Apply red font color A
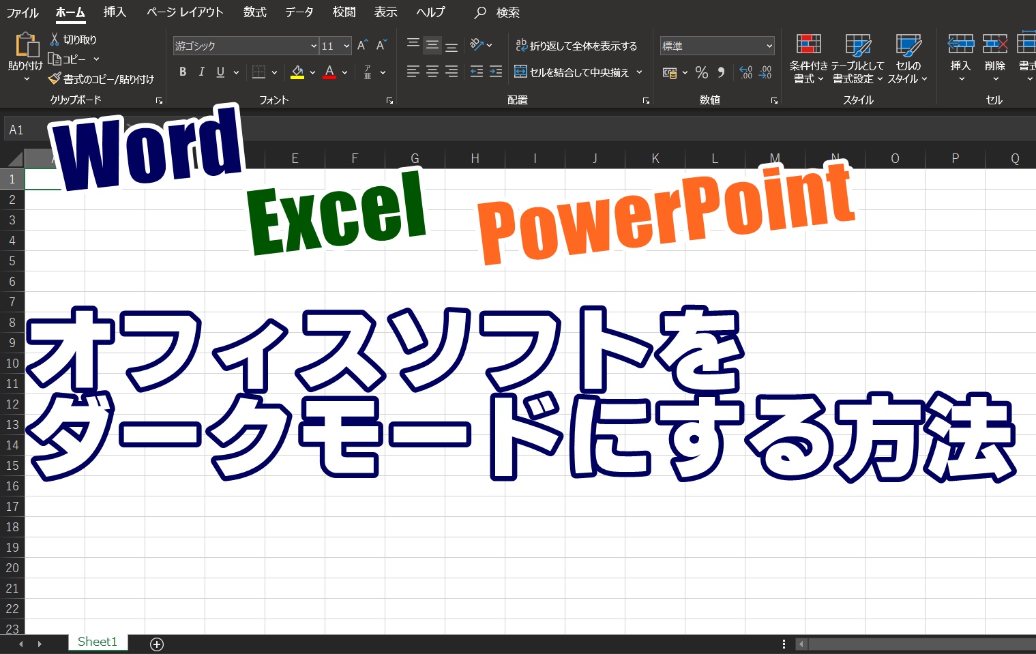This screenshot has width=1036, height=654. pyautogui.click(x=329, y=72)
